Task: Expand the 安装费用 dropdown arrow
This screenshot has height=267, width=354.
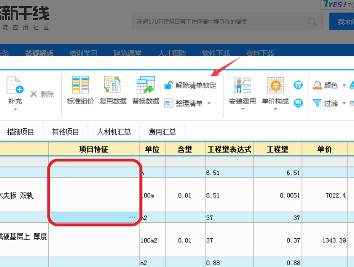Action: pos(243,109)
